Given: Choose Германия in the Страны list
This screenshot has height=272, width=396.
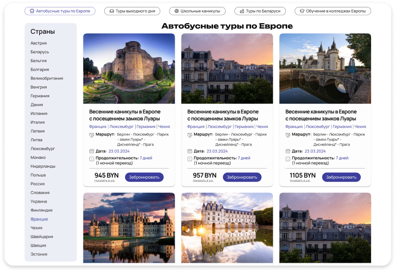Looking at the screenshot, I should 40,96.
